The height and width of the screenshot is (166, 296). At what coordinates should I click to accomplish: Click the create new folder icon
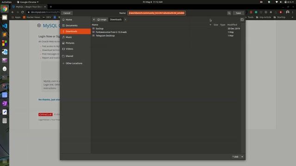242,19
